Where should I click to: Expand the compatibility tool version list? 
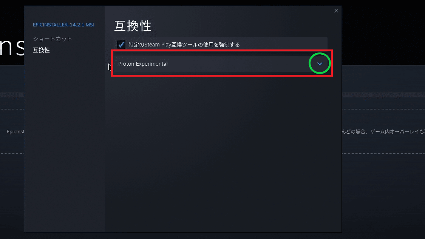click(320, 64)
